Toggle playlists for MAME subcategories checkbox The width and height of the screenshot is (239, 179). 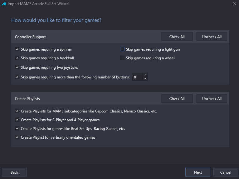pyautogui.click(x=17, y=111)
